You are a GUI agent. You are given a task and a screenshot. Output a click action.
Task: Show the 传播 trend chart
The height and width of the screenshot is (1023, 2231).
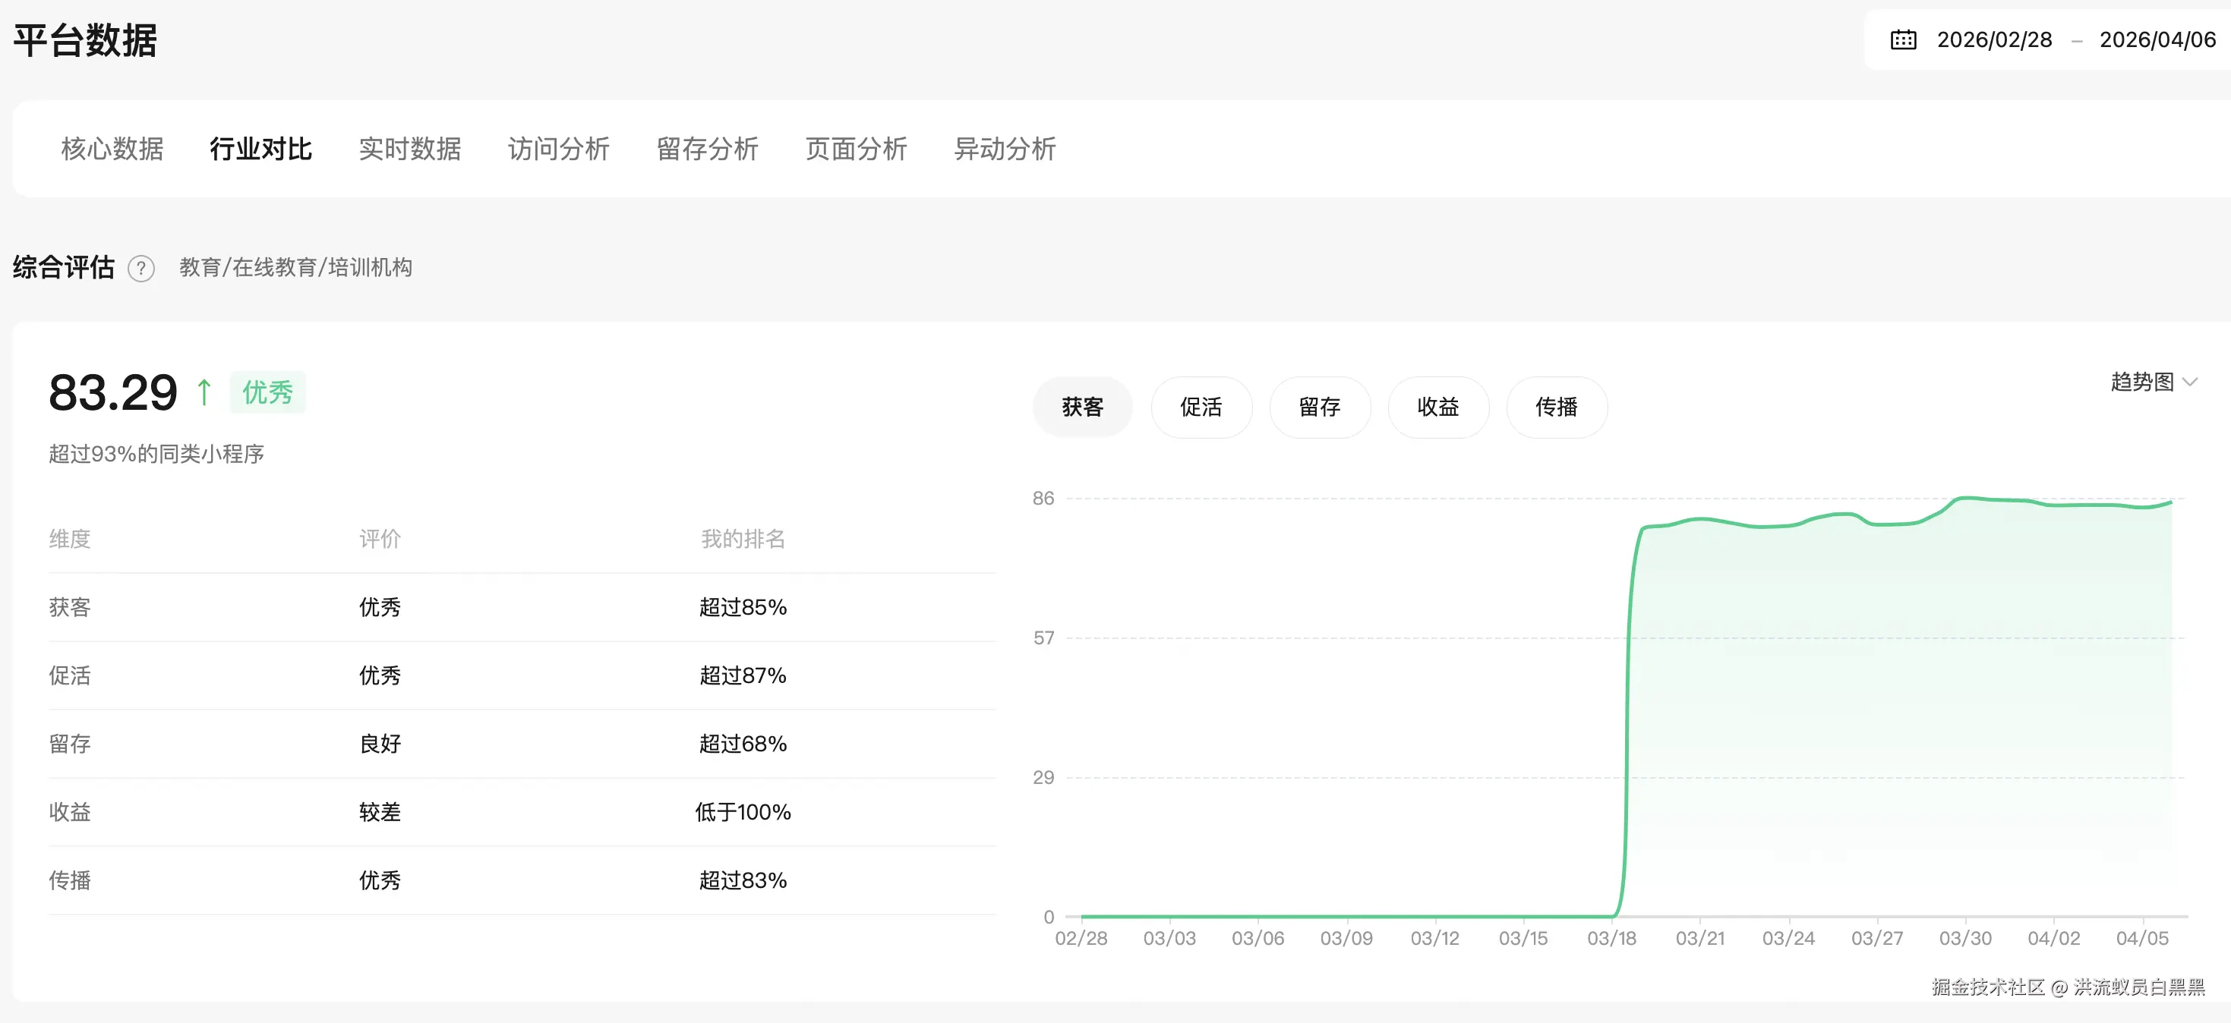point(1557,407)
